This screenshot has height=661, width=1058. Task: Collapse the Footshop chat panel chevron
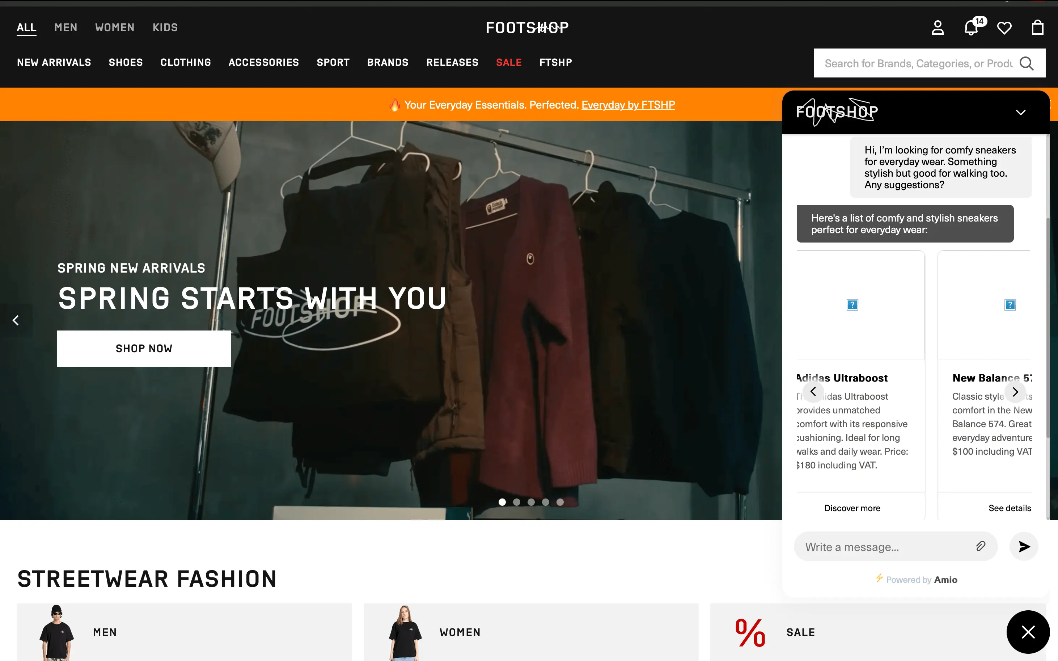[x=1020, y=112]
